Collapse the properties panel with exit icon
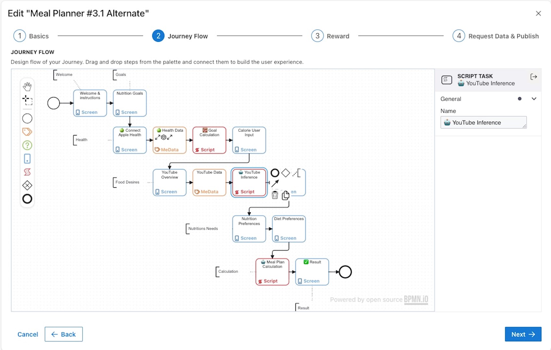This screenshot has height=350, width=551. 533,77
